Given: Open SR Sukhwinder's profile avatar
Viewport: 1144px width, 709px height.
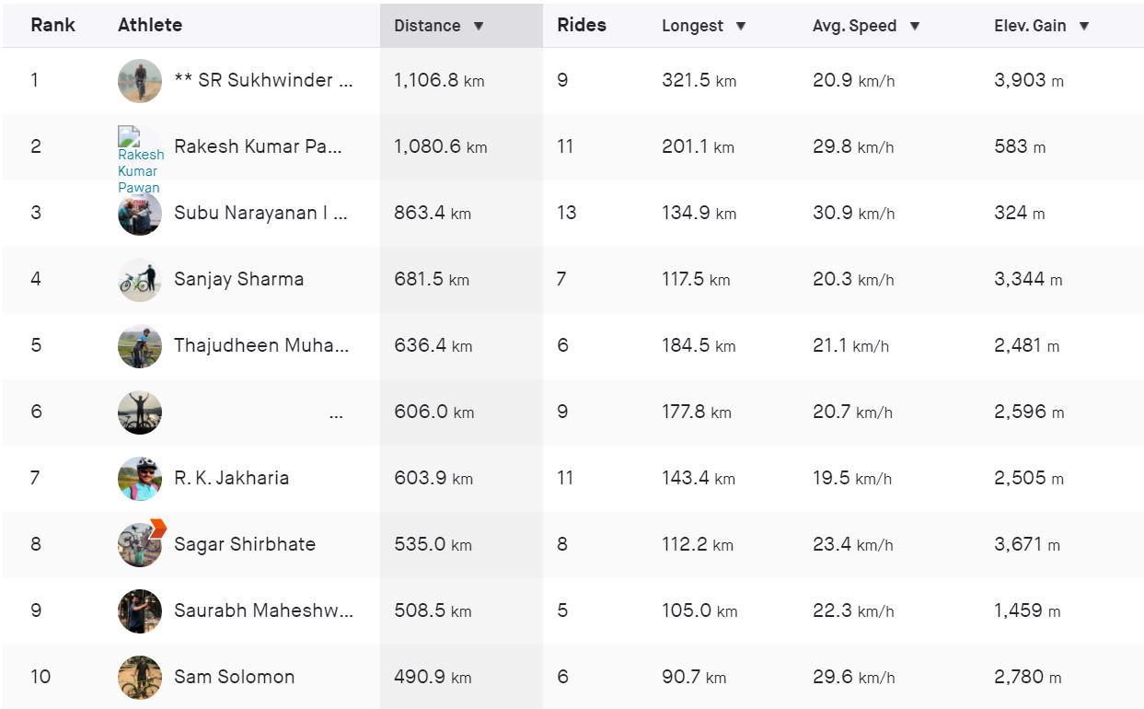Looking at the screenshot, I should (x=140, y=81).
